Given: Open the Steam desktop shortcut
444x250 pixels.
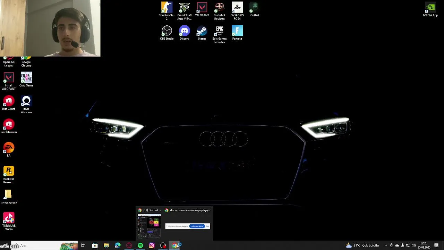Looking at the screenshot, I should click(202, 33).
